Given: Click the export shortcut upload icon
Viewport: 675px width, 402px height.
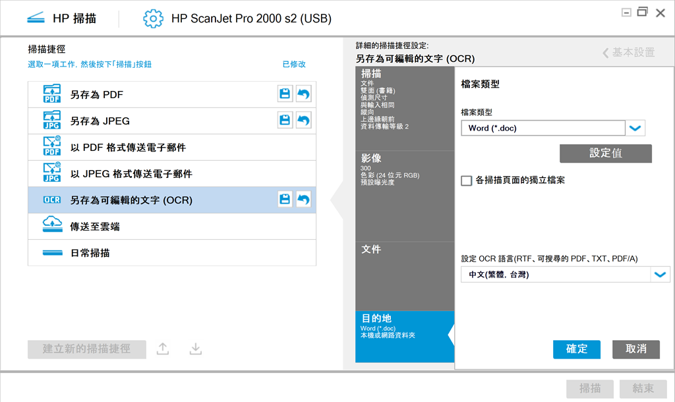Looking at the screenshot, I should point(163,349).
